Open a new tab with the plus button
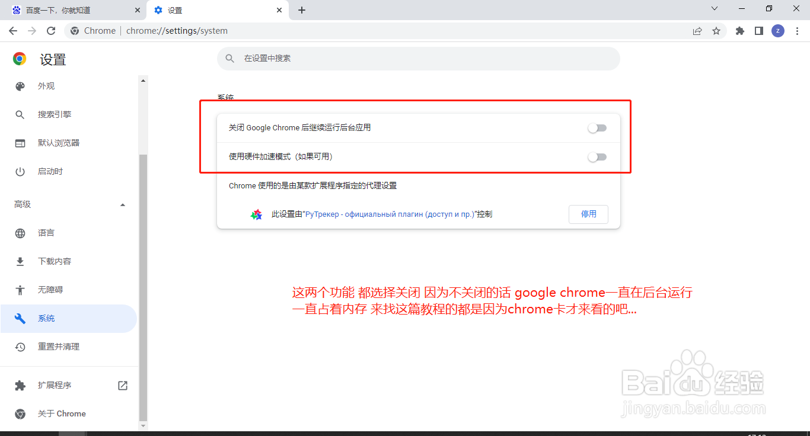 point(302,10)
